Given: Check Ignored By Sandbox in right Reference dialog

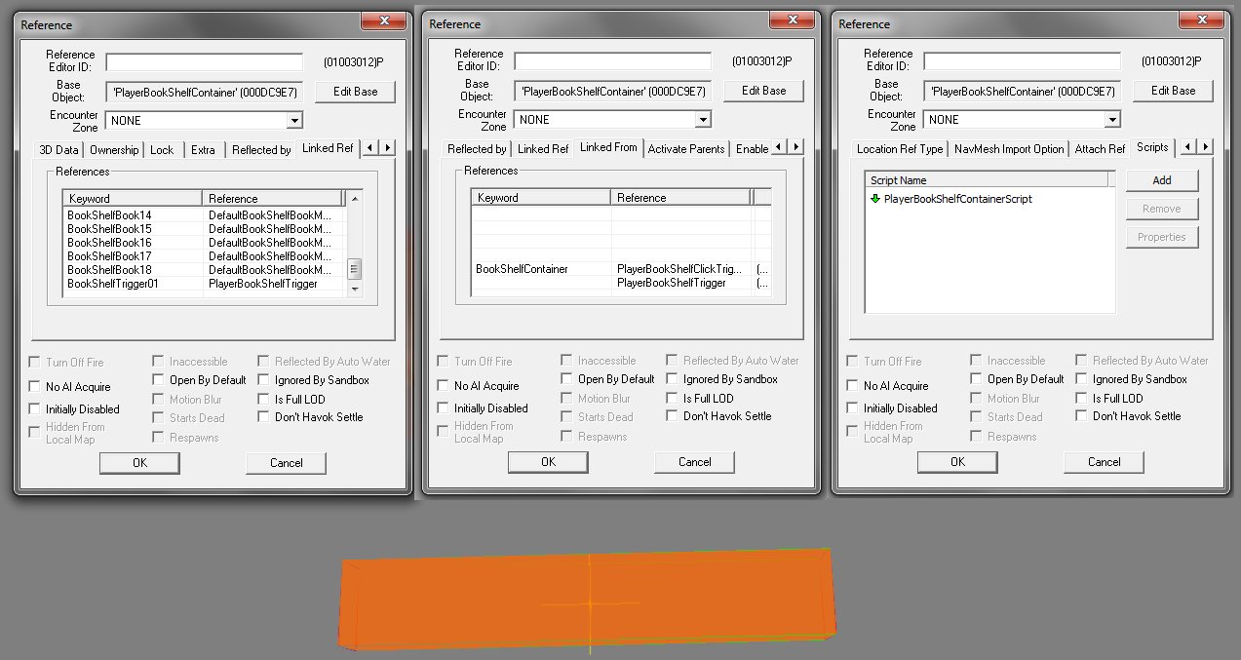Looking at the screenshot, I should 1081,379.
